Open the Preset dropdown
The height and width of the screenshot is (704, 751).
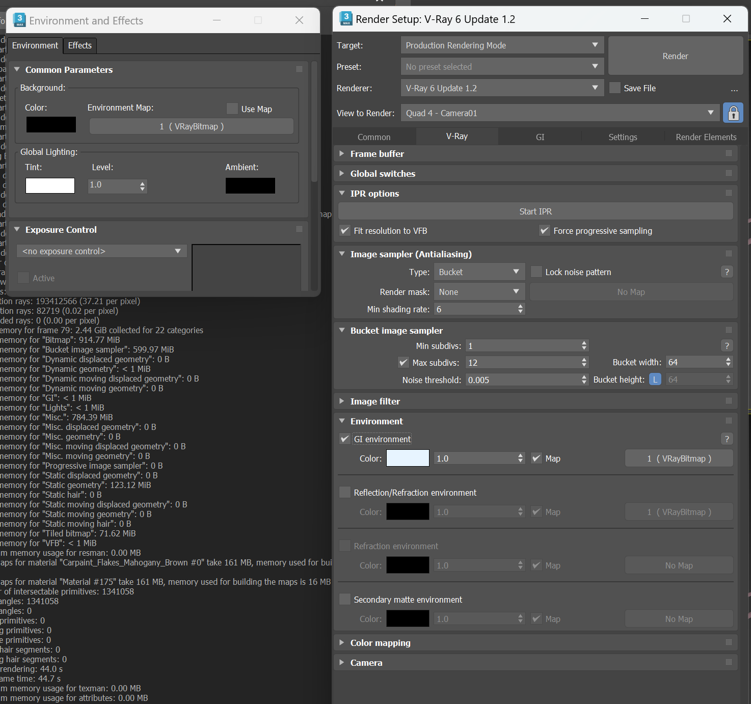[x=502, y=66]
